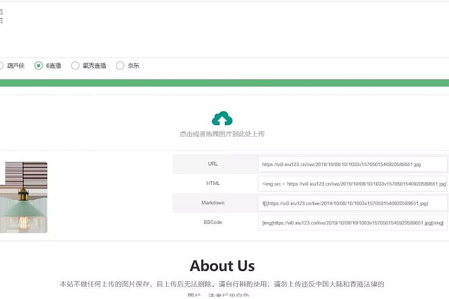Click the About Us heading
Viewport: 449px width, 299px height.
(x=222, y=266)
